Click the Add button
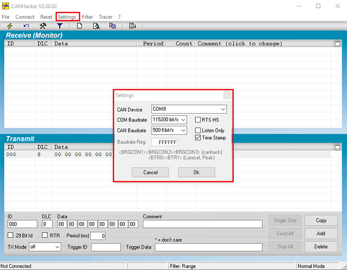Image resolution: width=347 pixels, height=270 pixels. coord(321,233)
